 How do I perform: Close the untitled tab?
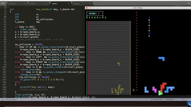click(x=90, y=4)
